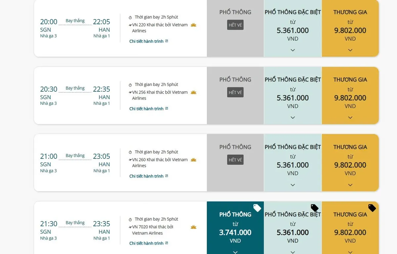Screen dimensions: 397x254
Task: Expand Thương Gia fare for 20:00 flight
Action: pyautogui.click(x=350, y=50)
